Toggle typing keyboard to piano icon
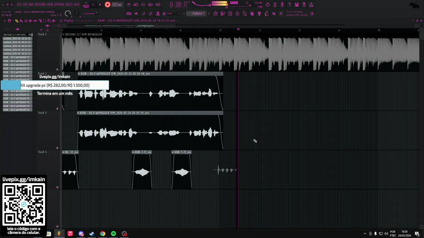 pos(129,14)
